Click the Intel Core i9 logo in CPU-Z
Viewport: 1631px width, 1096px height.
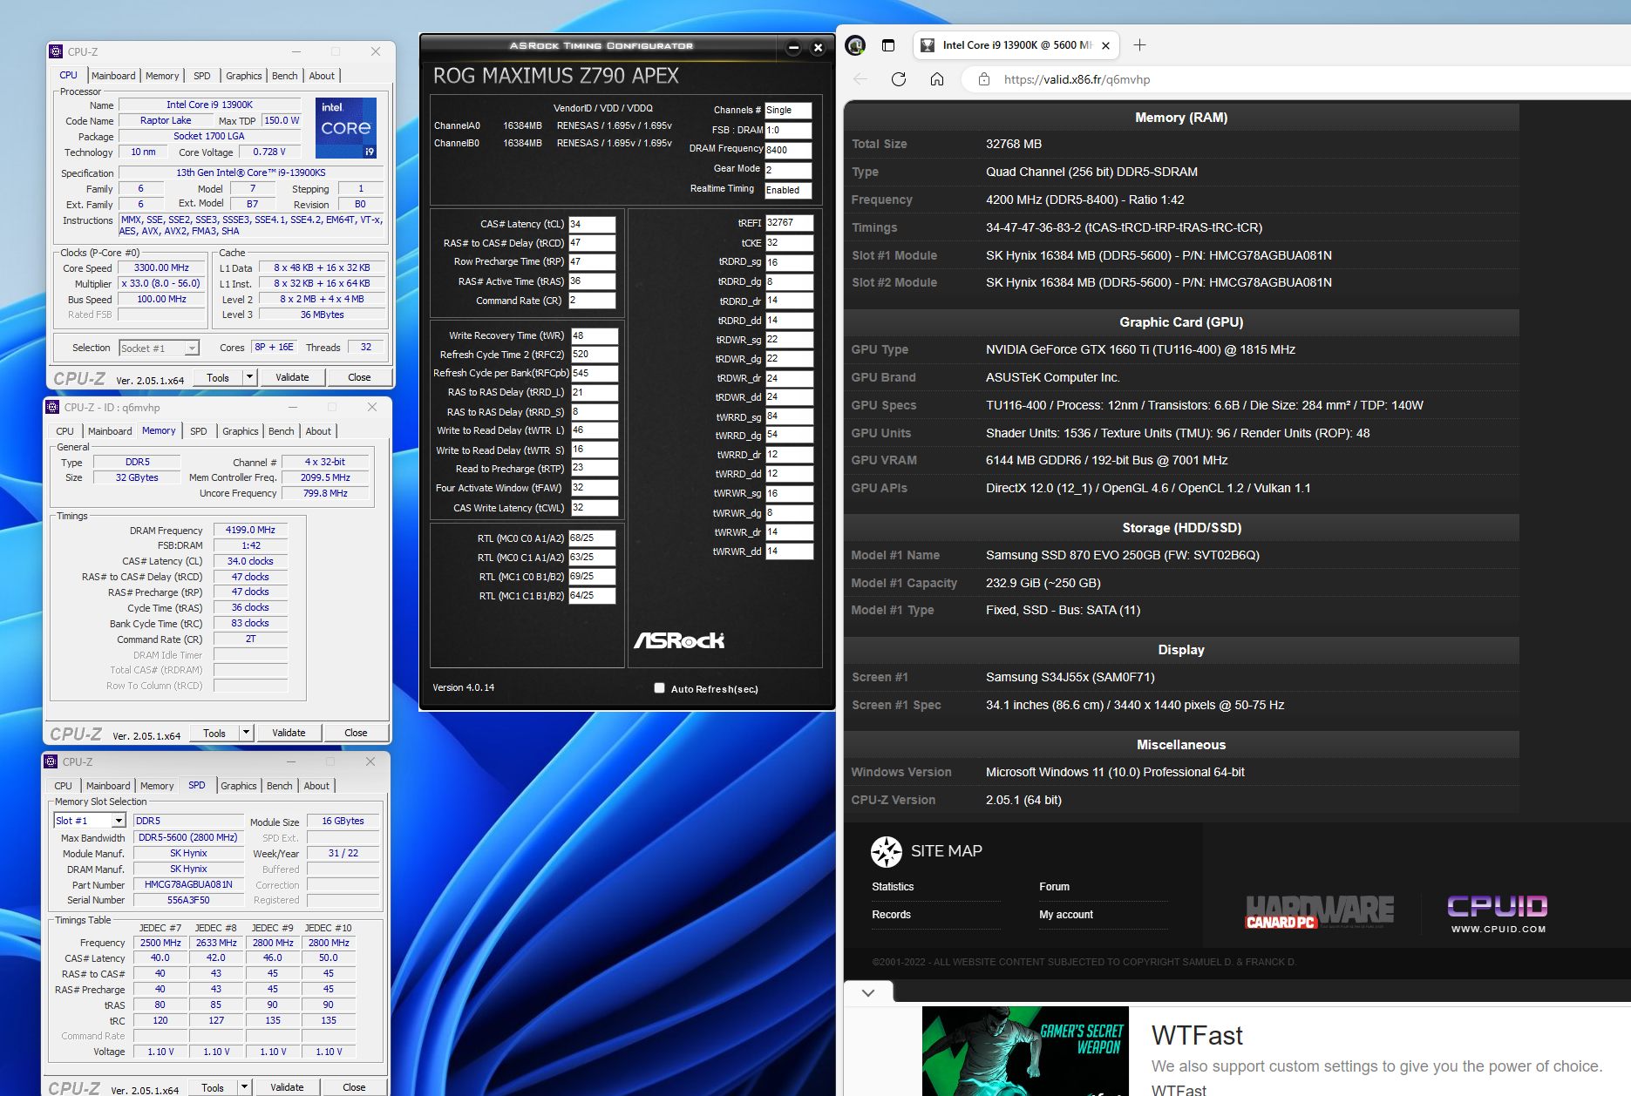pos(346,127)
